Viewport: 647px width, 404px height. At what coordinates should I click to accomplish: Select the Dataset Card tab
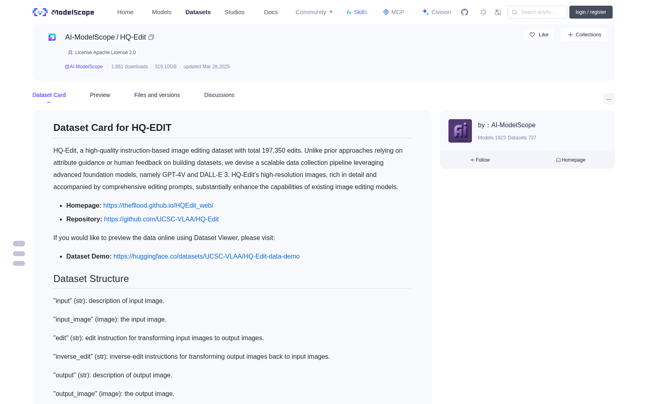[x=49, y=95]
